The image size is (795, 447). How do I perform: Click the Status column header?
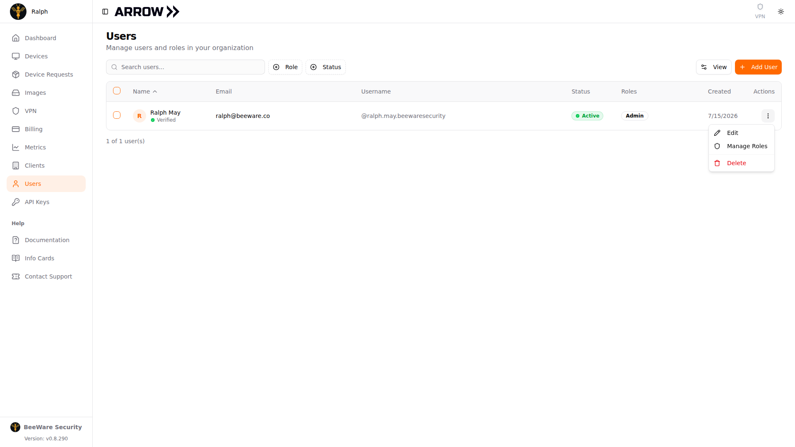[x=581, y=91]
